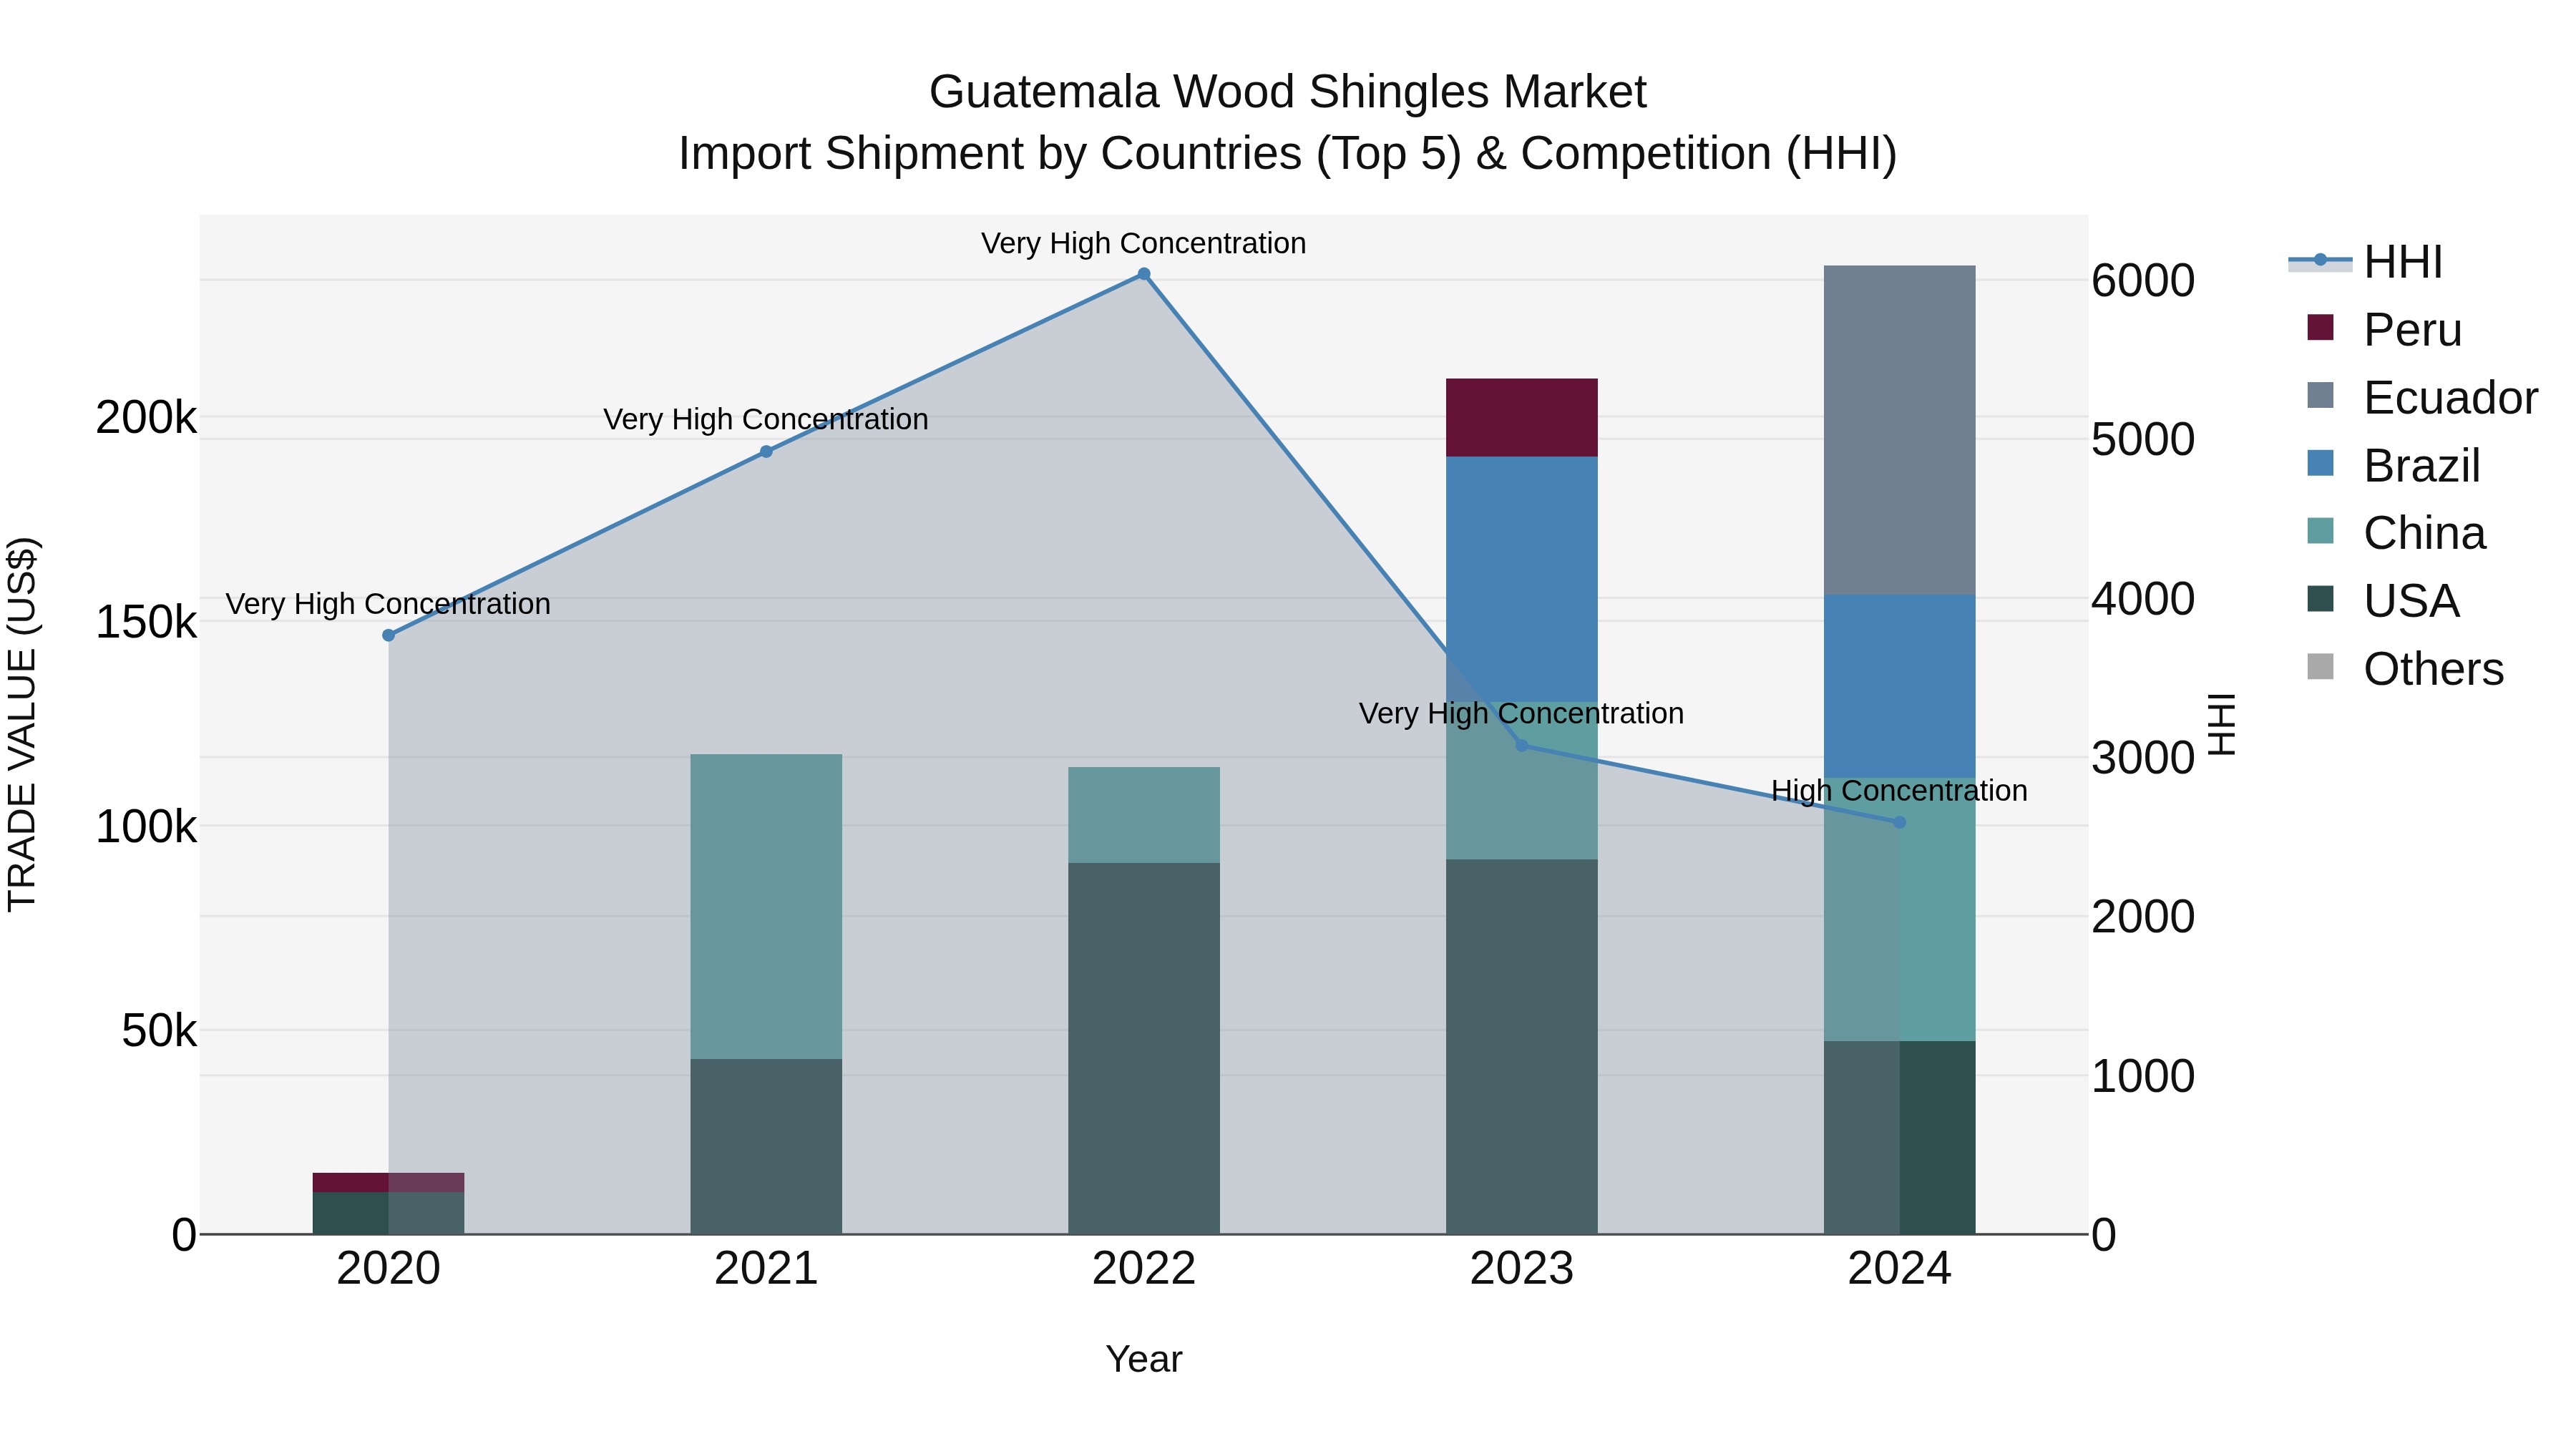Click the 2000 right axis tick label
This screenshot has height=1449, width=2576.
[x=2143, y=917]
